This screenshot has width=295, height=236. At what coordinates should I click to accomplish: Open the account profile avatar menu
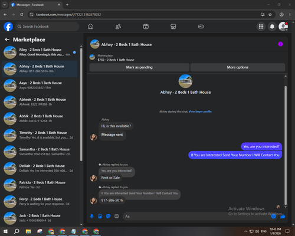point(283,27)
